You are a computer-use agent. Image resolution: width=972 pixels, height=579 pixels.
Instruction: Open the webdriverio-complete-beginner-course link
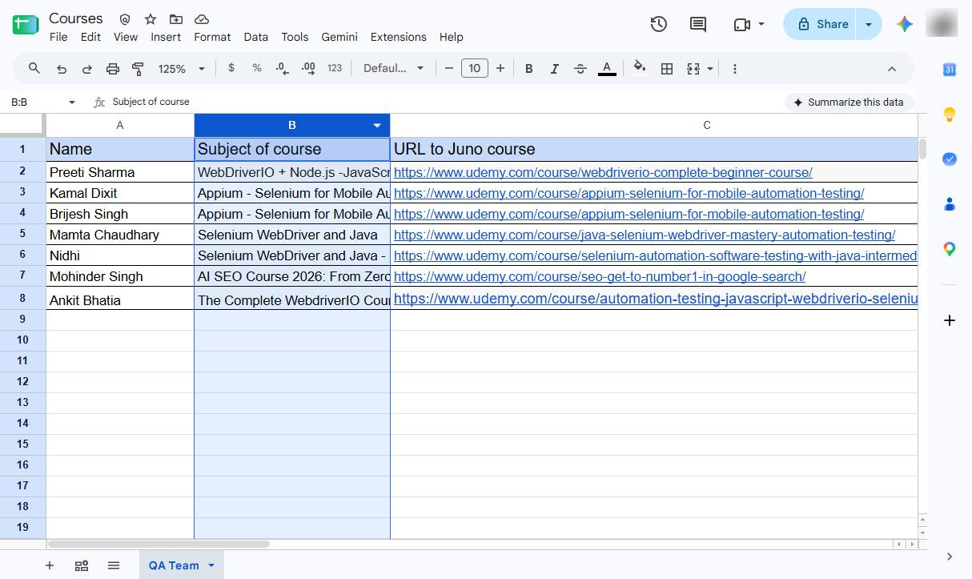click(603, 172)
